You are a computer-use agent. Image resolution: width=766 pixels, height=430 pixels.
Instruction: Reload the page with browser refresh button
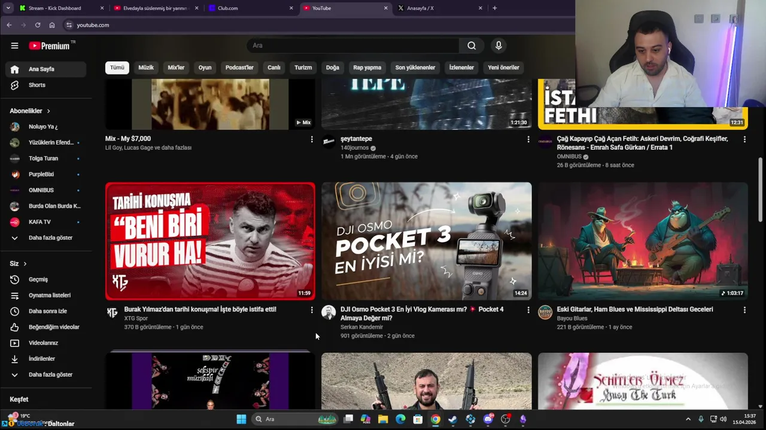point(37,25)
